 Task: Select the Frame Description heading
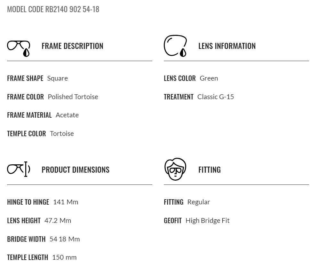(72, 46)
